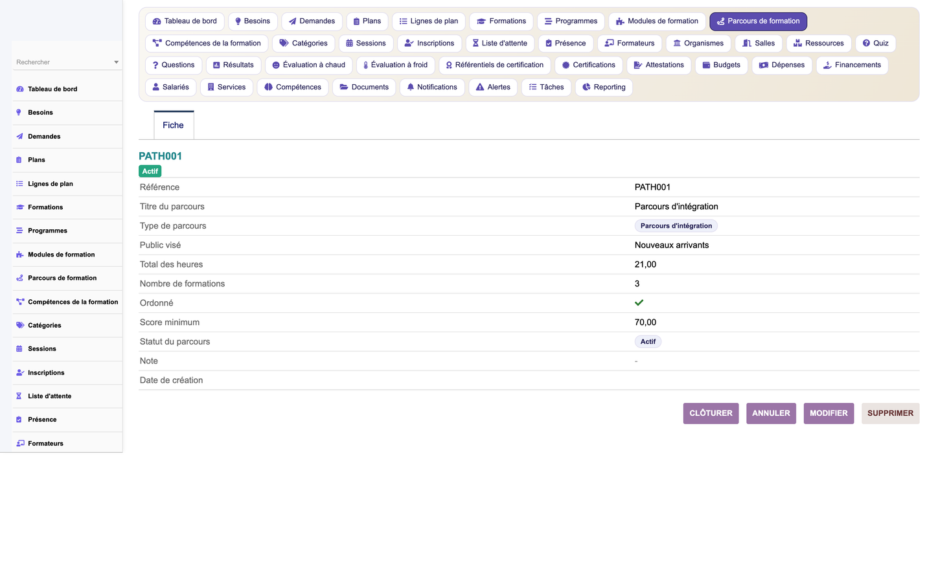The width and height of the screenshot is (936, 579).
Task: Click the person icon on Salariés chip
Action: tap(155, 87)
